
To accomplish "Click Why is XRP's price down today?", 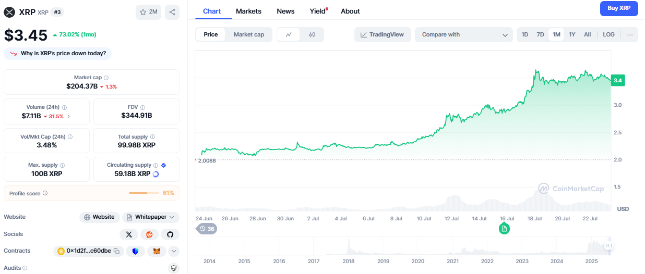I will point(58,53).
